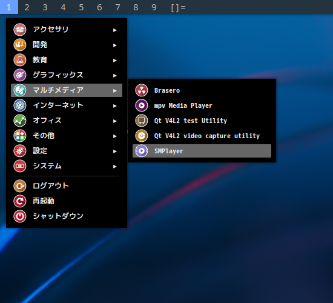This screenshot has height=303, width=333.
Task: Expand the オフィス submenu arrow
Action: tap(114, 121)
